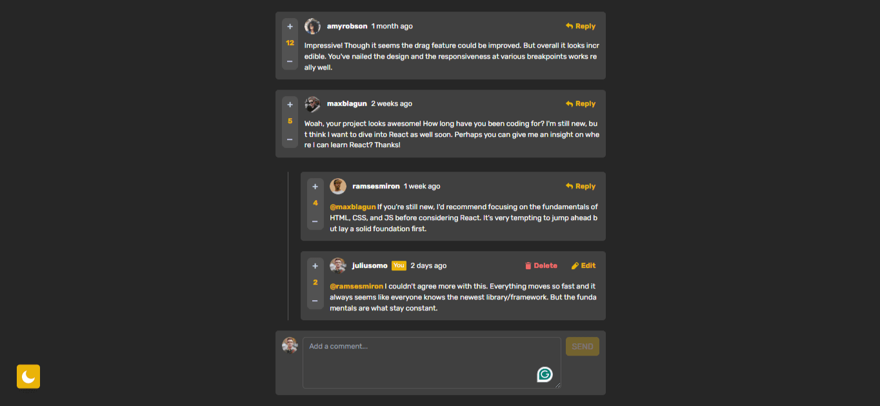
Task: Focus the Add a comment text area
Action: pos(432,363)
